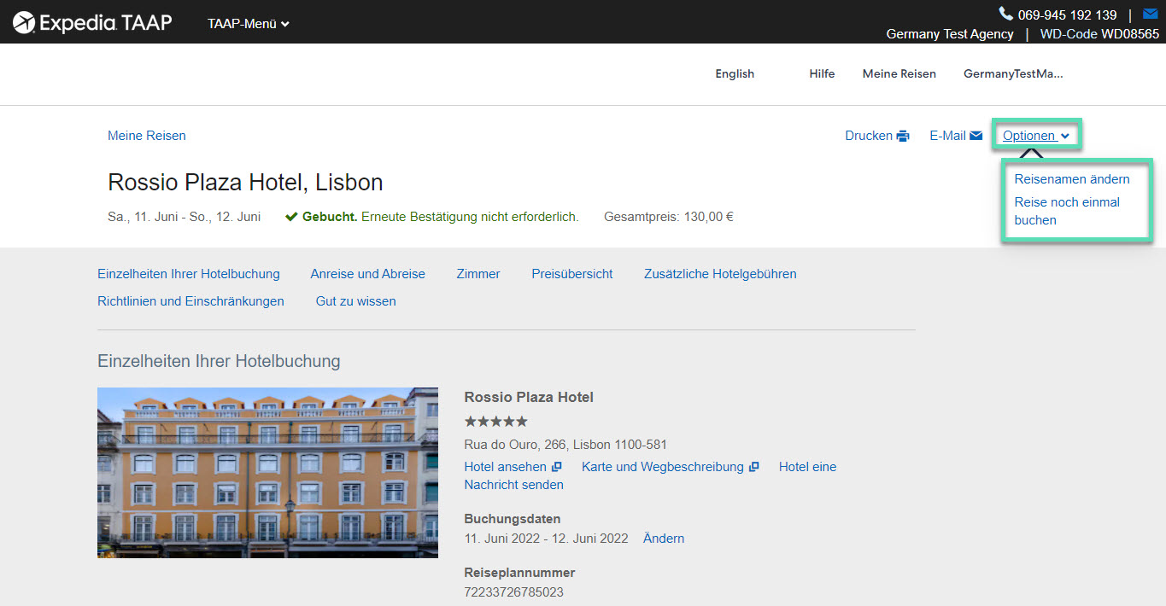This screenshot has width=1166, height=606.
Task: Click the Rossio Plaza Hotel, Lisbon title
Action: [x=245, y=183]
